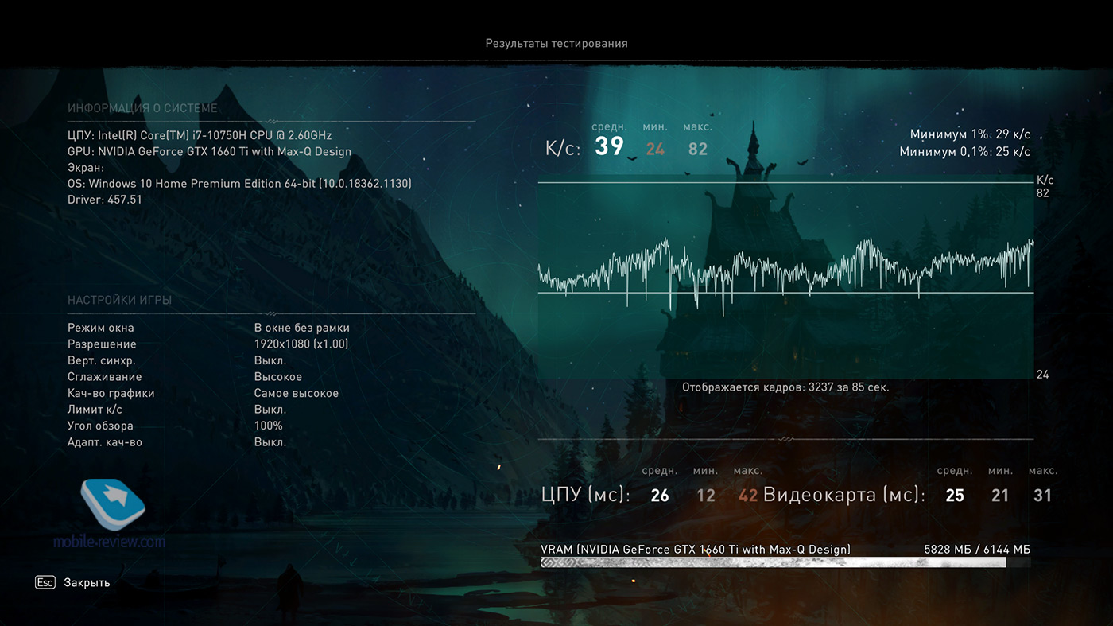This screenshot has width=1113, height=626.
Task: Click the Высокое anti-aliasing value
Action: pos(278,377)
